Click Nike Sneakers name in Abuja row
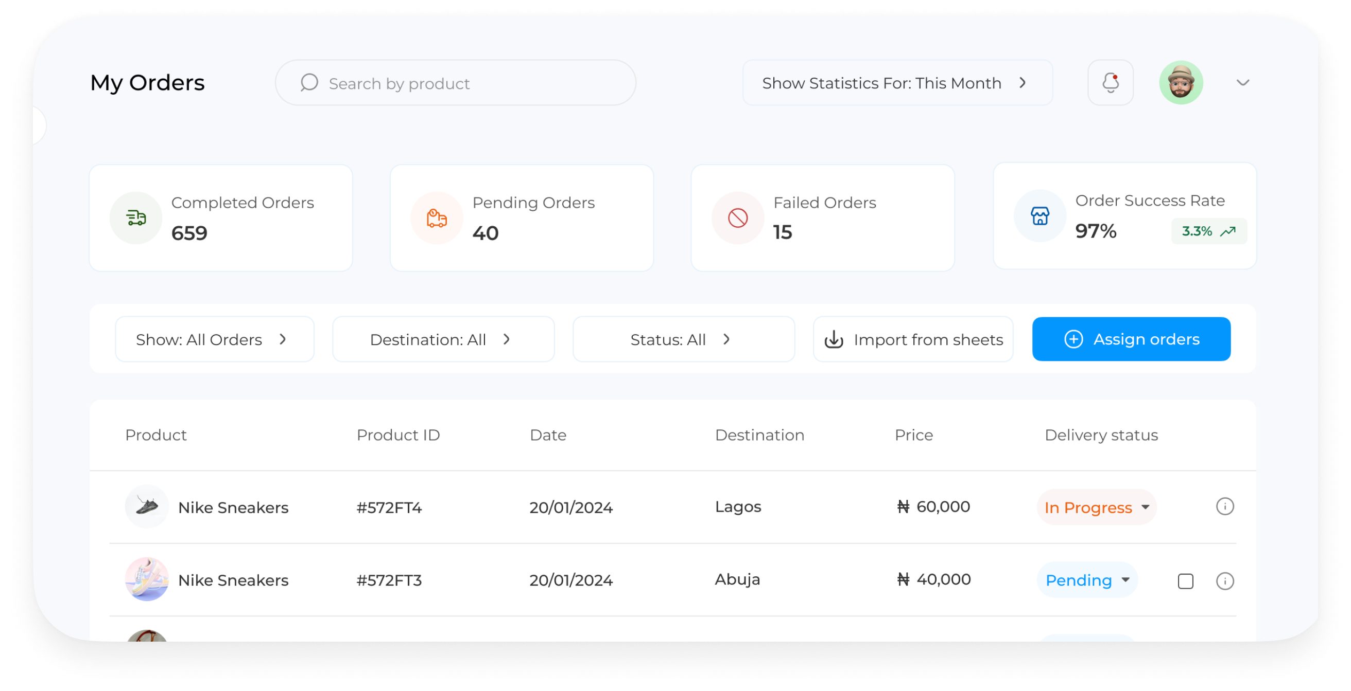This screenshot has width=1351, height=691. pyautogui.click(x=233, y=580)
